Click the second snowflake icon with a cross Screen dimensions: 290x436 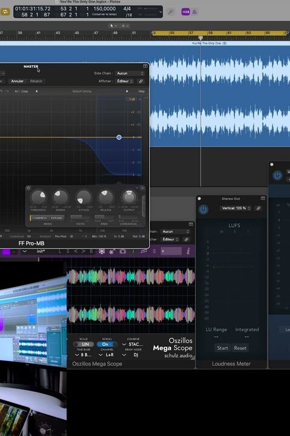112,251
